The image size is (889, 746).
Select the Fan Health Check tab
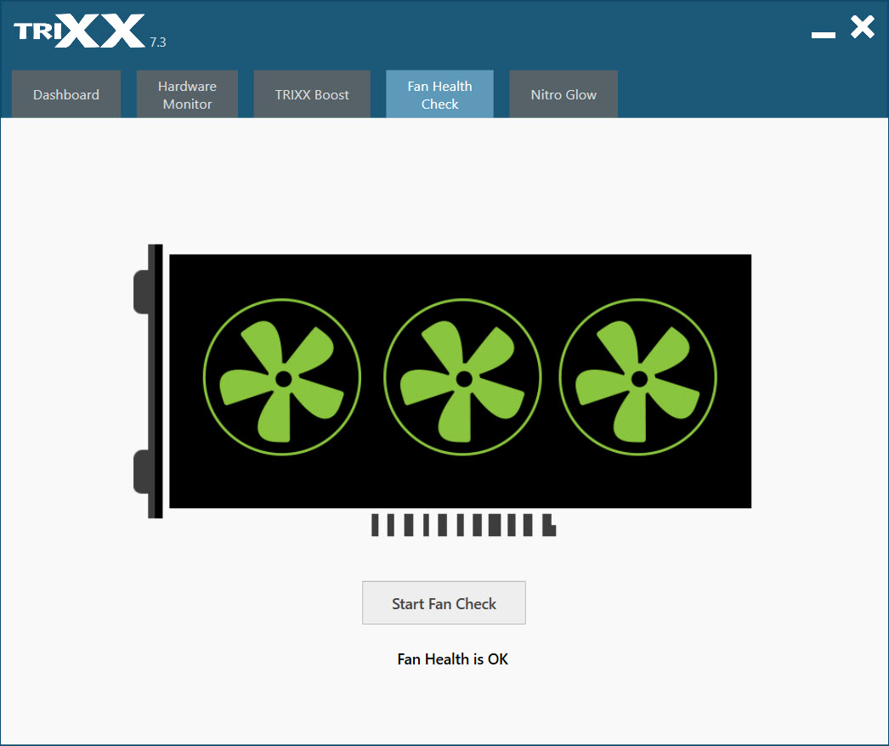point(440,94)
